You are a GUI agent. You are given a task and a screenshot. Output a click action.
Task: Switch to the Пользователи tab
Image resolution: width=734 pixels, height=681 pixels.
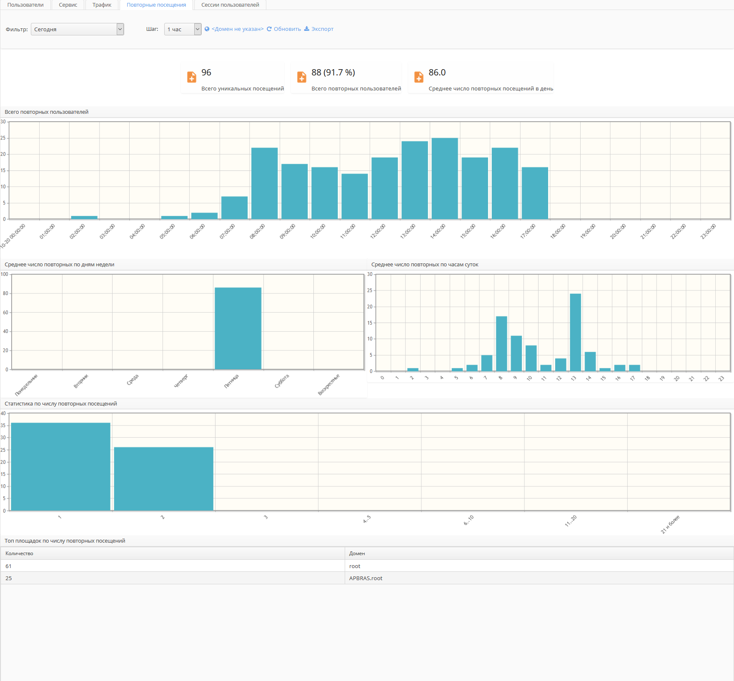(25, 5)
